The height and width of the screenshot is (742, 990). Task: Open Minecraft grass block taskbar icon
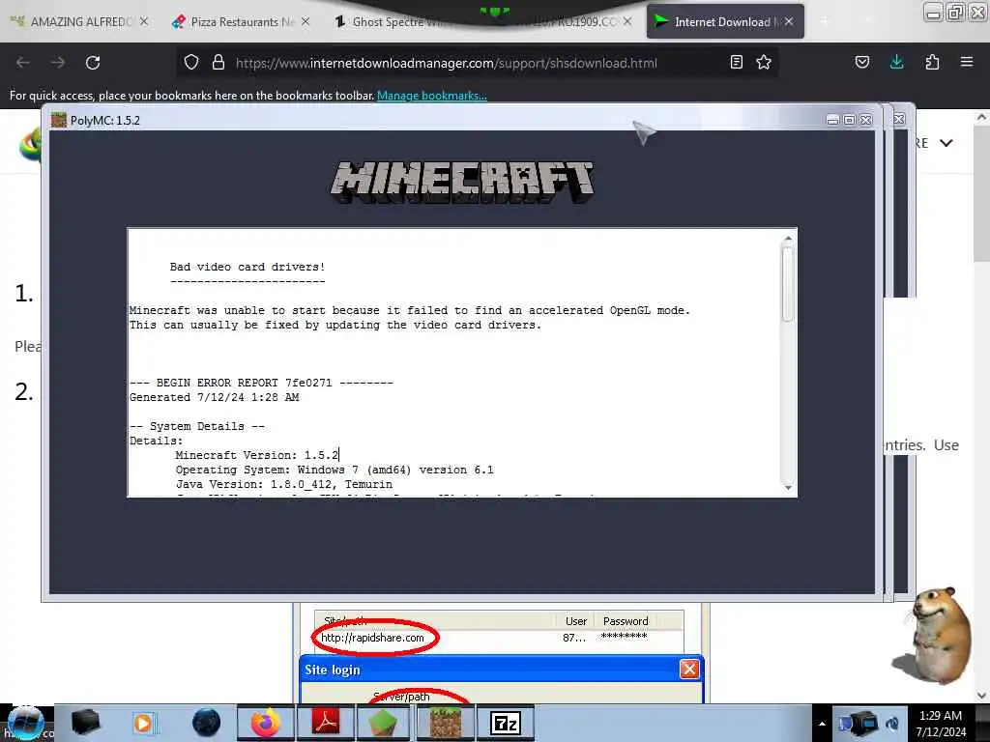[445, 723]
